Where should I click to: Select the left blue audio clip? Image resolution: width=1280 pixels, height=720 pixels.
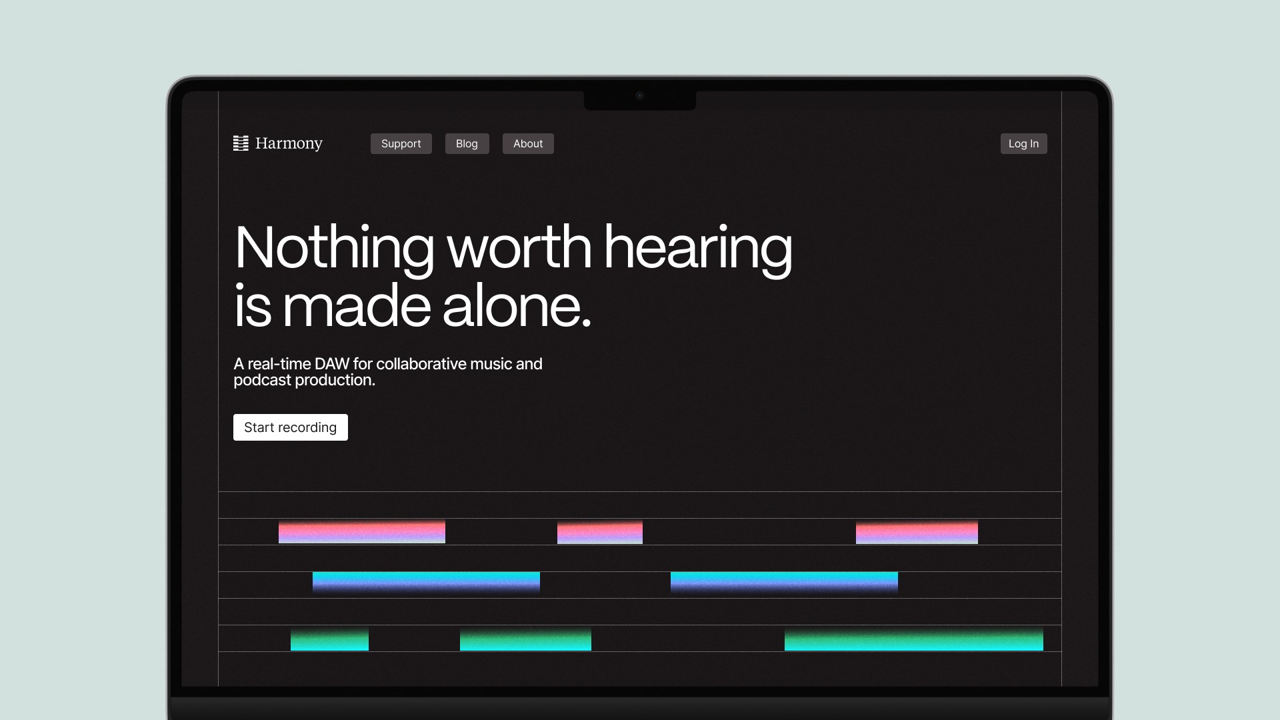click(x=426, y=582)
